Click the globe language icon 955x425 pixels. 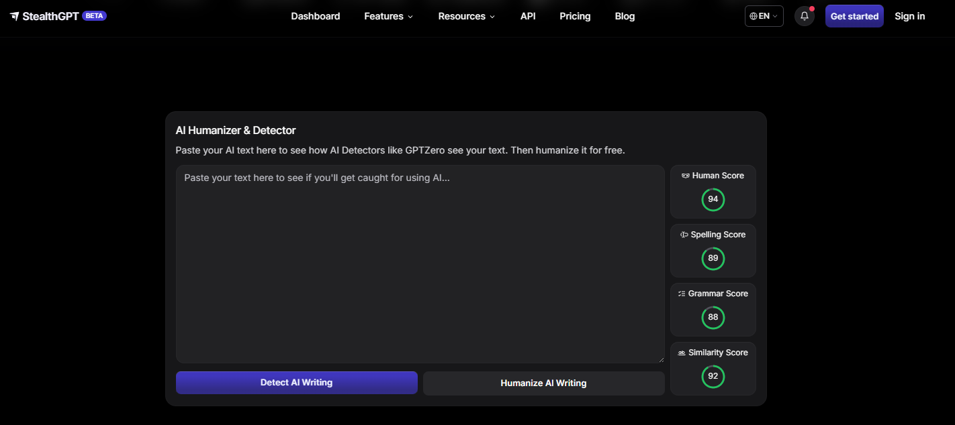point(754,16)
